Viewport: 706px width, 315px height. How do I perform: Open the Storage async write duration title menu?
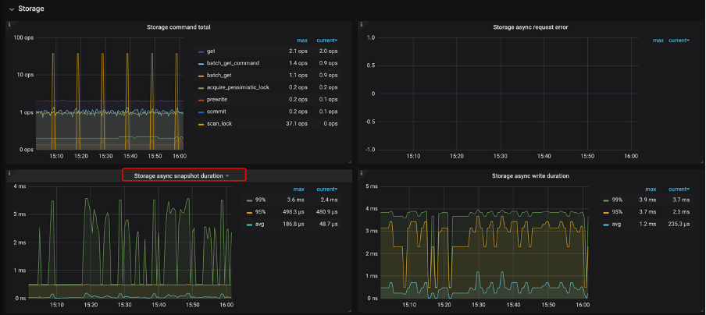click(529, 176)
